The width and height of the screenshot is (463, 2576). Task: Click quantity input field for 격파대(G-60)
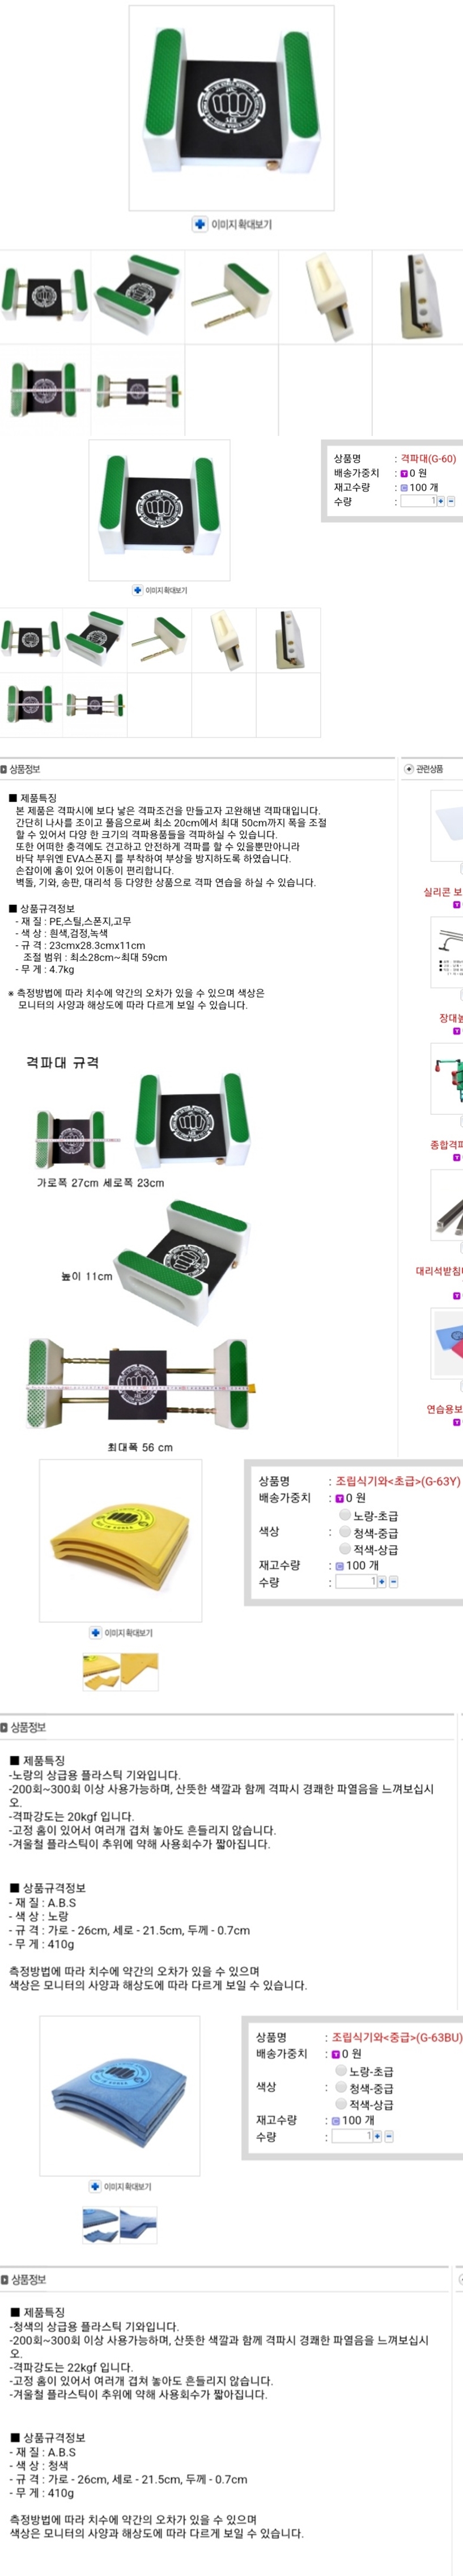418,501
